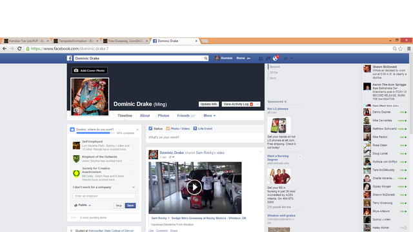Click View Activity Log button

coord(238,104)
